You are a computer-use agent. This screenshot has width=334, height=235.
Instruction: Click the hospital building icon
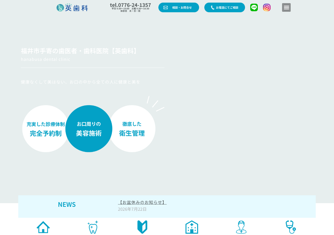click(x=192, y=227)
